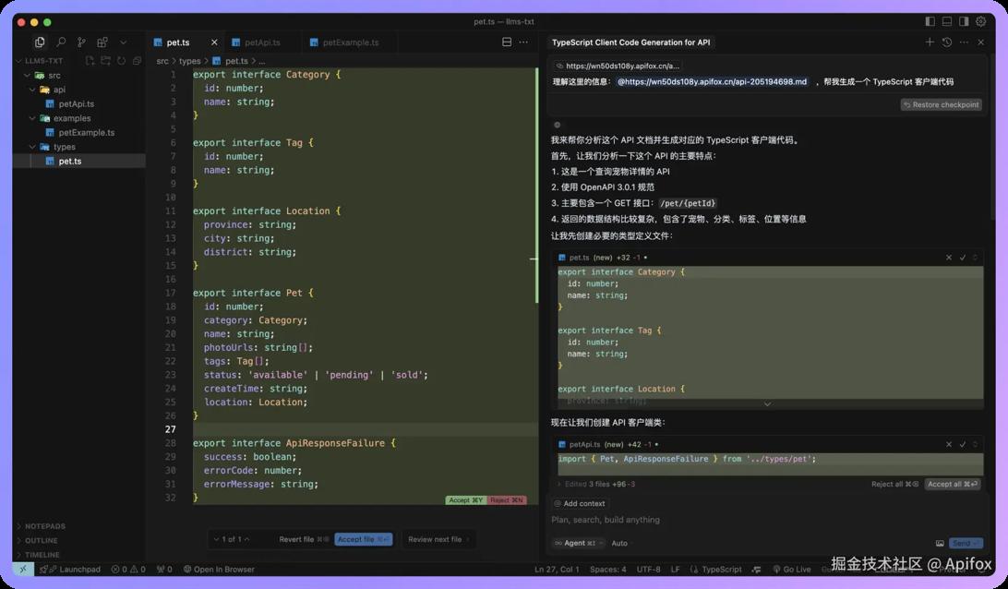
Task: Open petExample.ts in file tree
Action: 80,132
